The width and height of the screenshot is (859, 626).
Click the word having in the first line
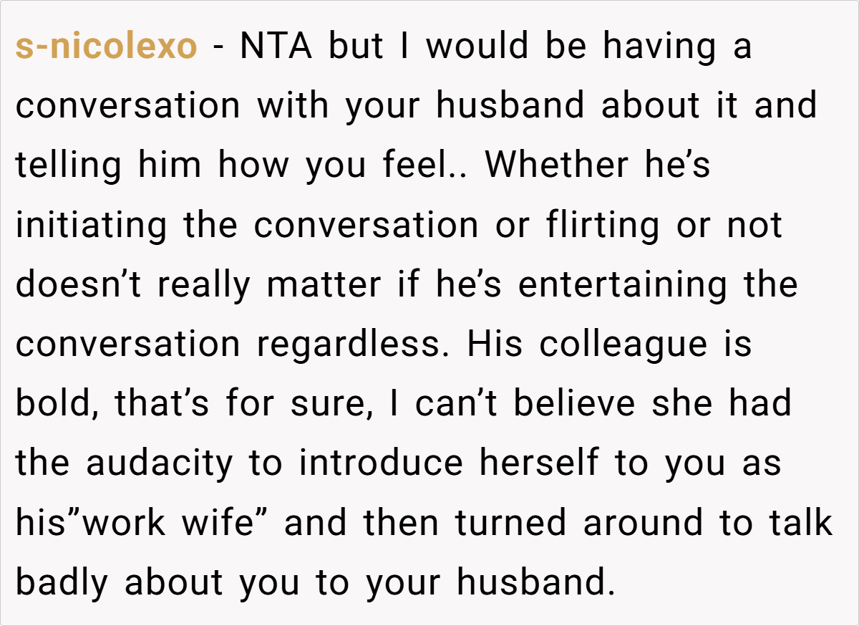660,47
